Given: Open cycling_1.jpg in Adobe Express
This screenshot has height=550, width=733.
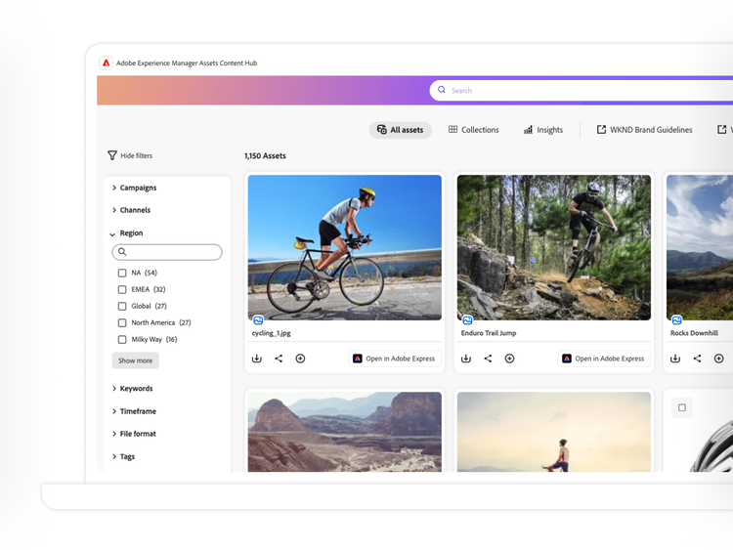Looking at the screenshot, I should pos(395,359).
